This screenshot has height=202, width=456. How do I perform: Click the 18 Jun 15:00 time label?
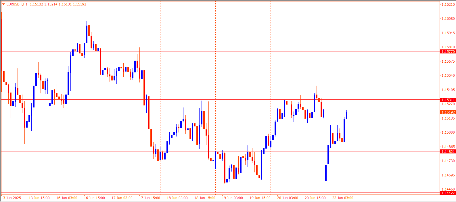tap(205, 198)
